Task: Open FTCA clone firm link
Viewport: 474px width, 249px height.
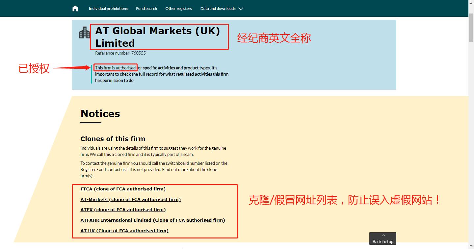Action: coord(123,189)
